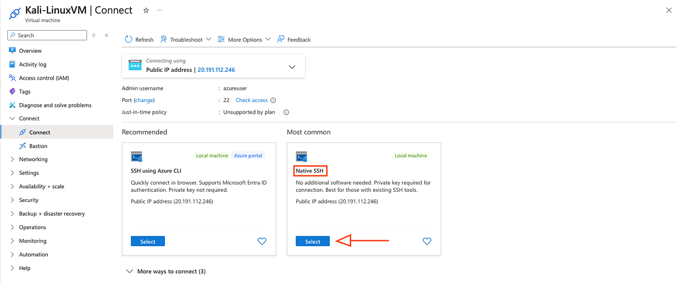Click the 20.191.112.246 IP address link
681x284 pixels.
pos(216,70)
